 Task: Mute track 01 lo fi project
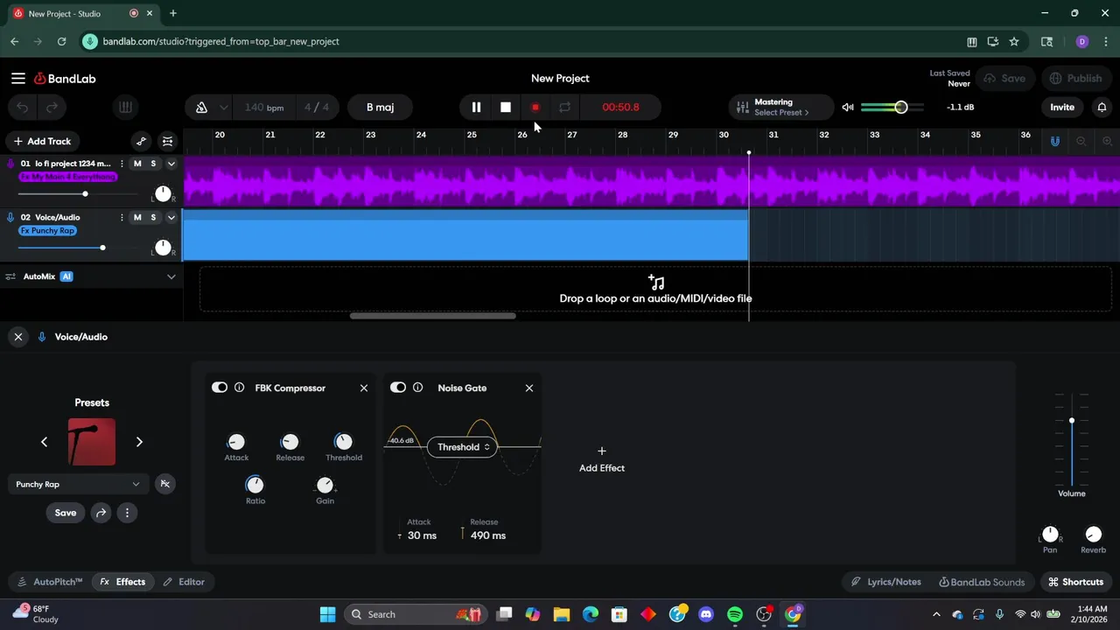tap(137, 164)
